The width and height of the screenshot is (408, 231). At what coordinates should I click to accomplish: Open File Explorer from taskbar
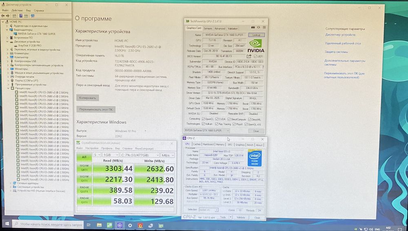(99, 225)
